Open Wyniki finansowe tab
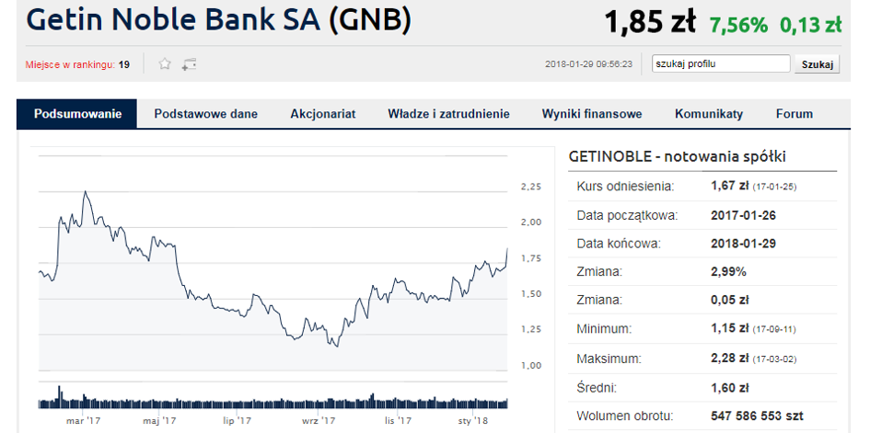 [x=592, y=114]
